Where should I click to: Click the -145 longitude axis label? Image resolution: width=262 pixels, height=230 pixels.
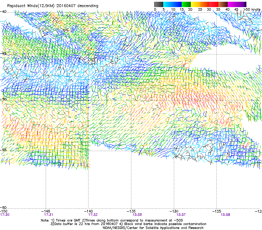click(46, 211)
